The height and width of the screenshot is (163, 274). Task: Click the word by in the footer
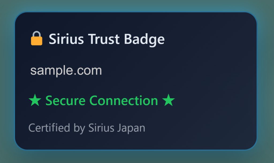79,129
